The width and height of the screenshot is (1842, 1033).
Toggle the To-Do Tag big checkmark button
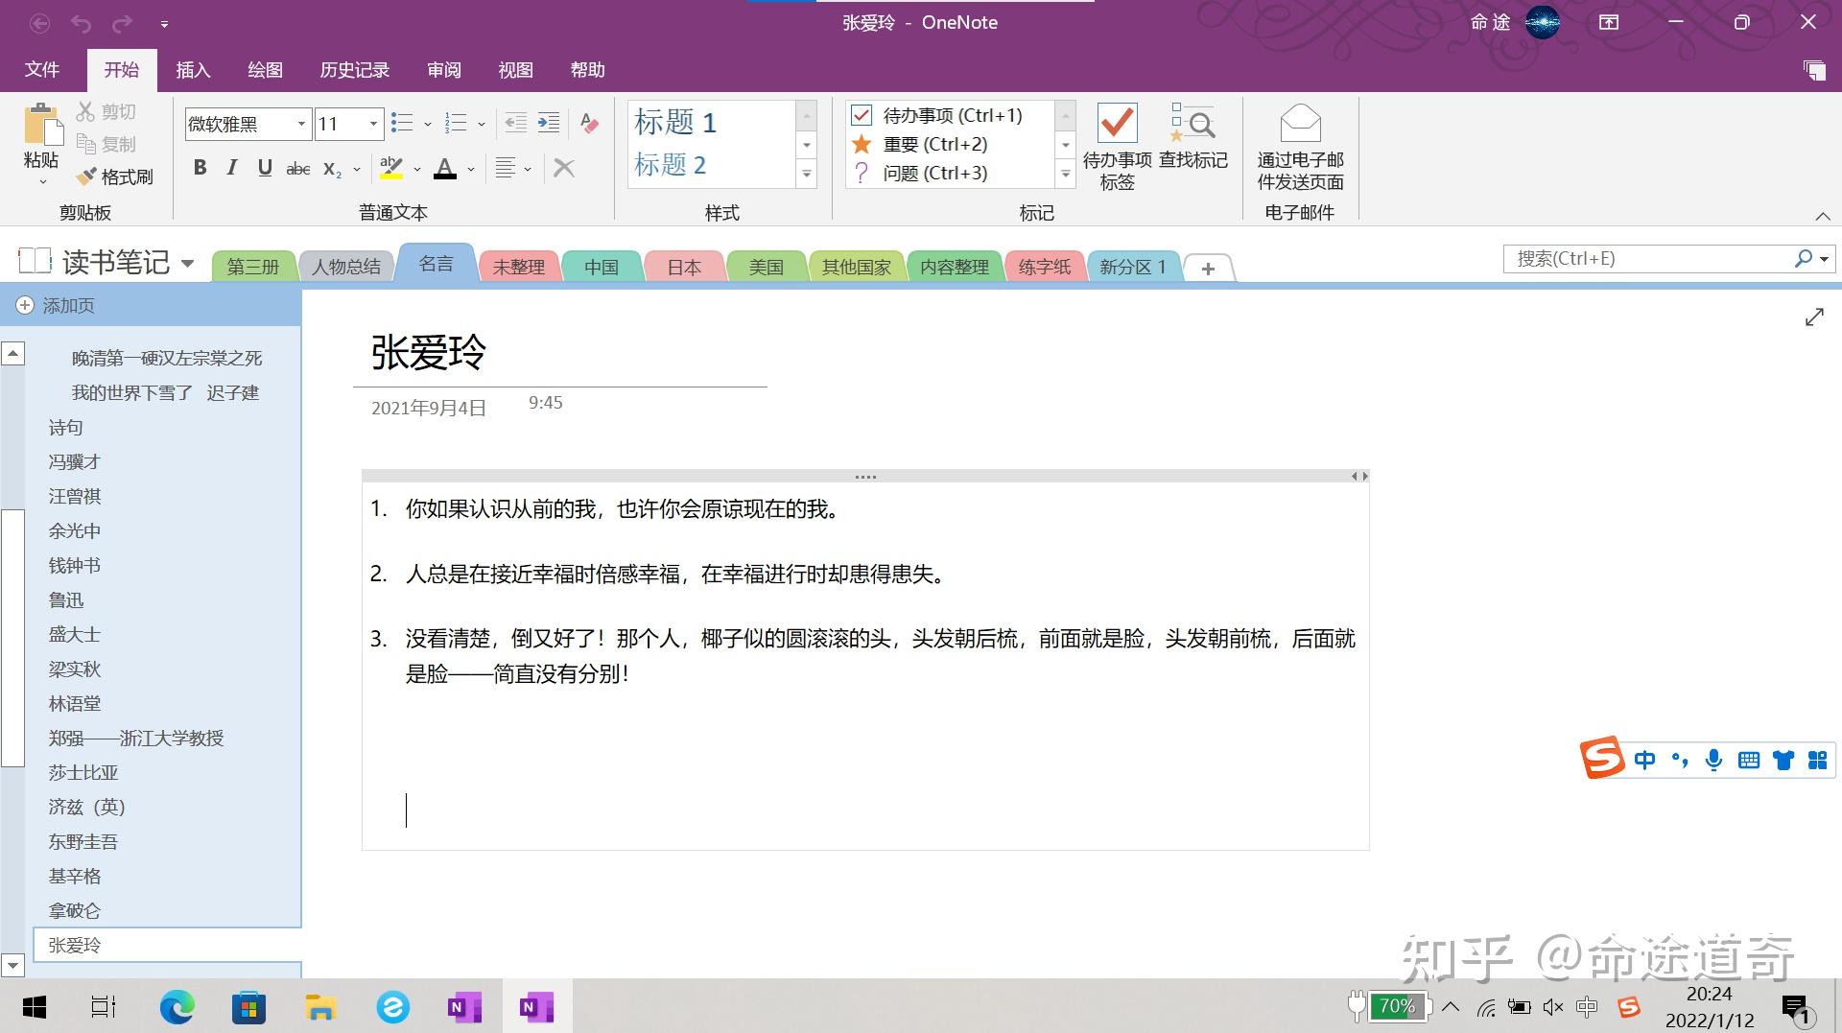(1117, 124)
